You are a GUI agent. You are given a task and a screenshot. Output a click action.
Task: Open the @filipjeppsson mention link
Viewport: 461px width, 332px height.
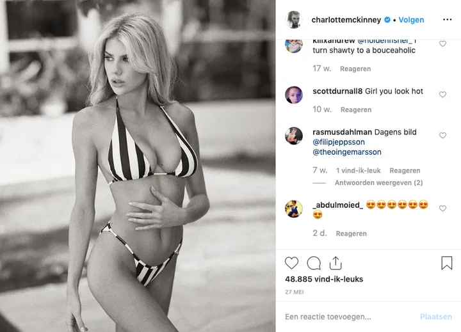click(339, 142)
